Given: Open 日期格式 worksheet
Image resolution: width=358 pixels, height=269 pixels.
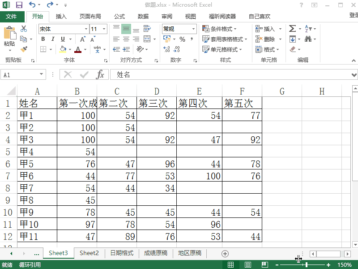Looking at the screenshot, I should point(122,253).
